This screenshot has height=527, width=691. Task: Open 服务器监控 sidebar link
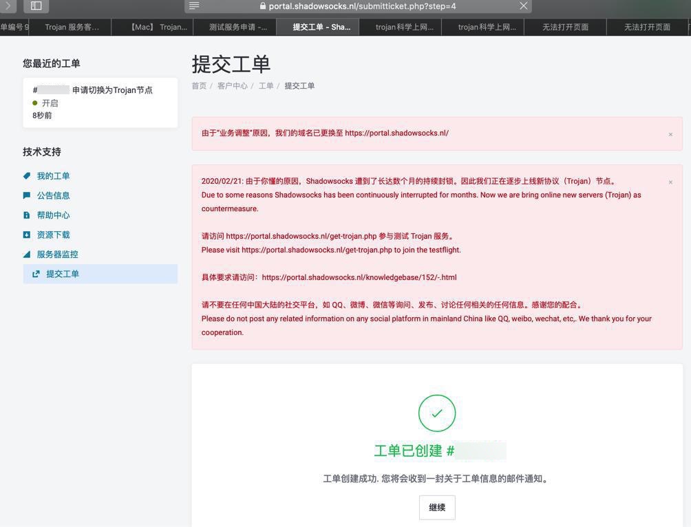(x=57, y=255)
